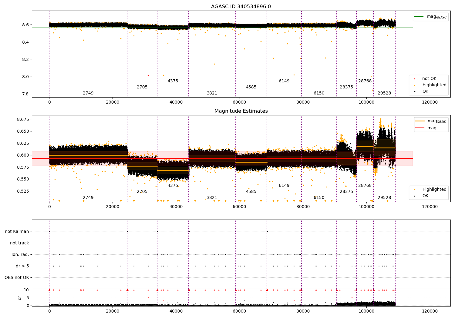Viewport: 455px width, 318px height.
Task: Click the 8.550 y-axis tick label
Action: [x=23, y=179]
